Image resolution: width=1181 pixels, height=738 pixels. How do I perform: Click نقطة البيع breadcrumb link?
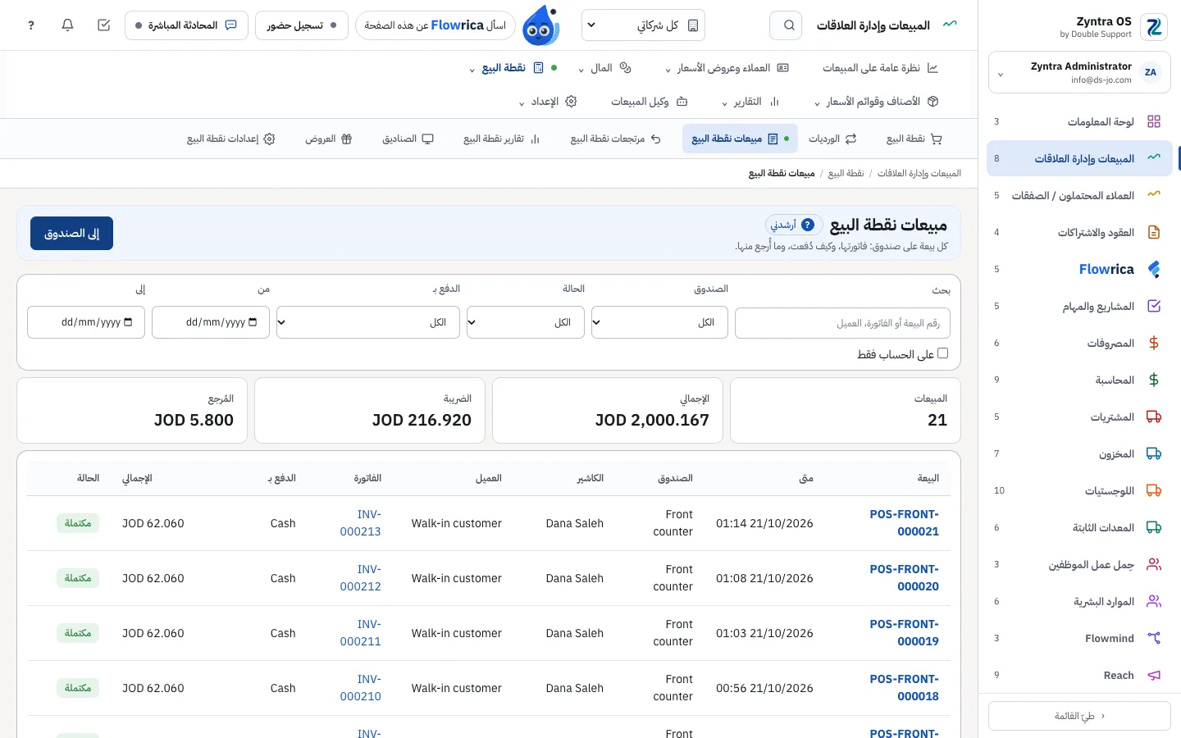(x=846, y=173)
